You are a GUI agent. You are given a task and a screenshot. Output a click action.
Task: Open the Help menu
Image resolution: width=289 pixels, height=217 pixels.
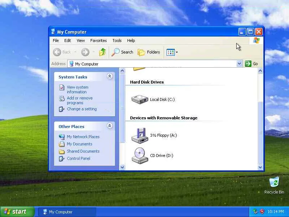coord(131,41)
